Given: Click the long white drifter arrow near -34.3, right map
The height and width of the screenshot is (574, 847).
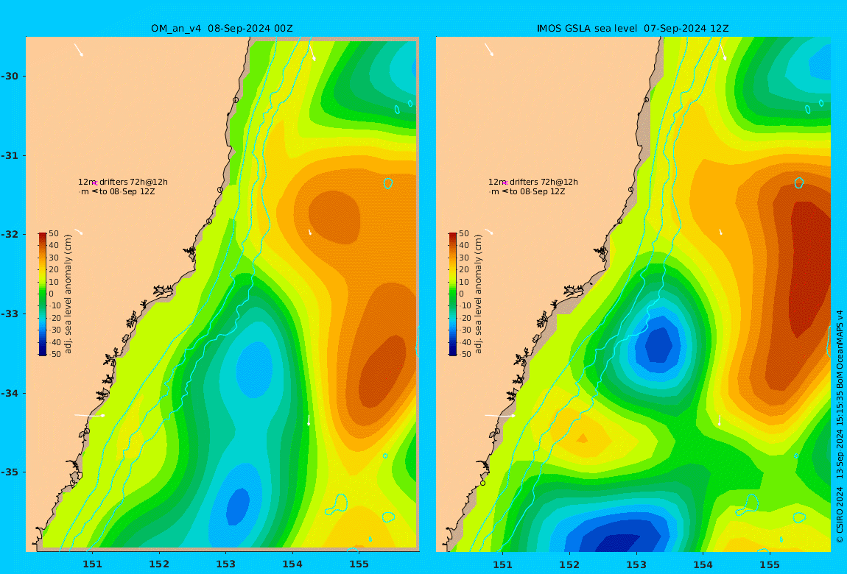Looking at the screenshot, I should point(499,415).
